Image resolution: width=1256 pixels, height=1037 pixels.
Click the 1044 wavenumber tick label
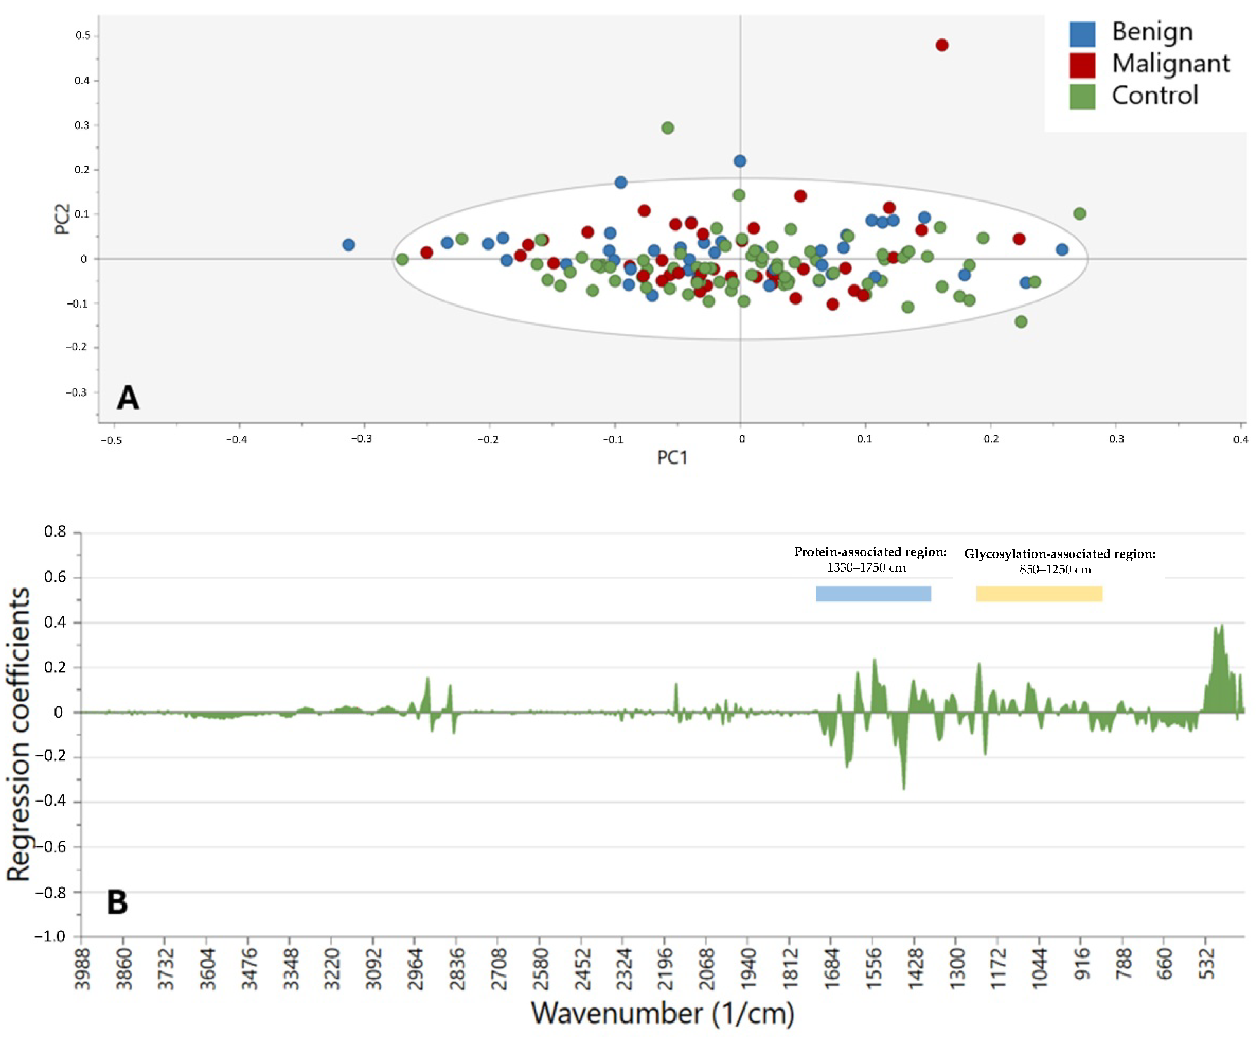(1040, 968)
